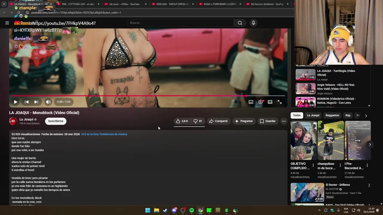
Task: Open I Pre-Recorded short thumbnail
Action: (x=358, y=140)
